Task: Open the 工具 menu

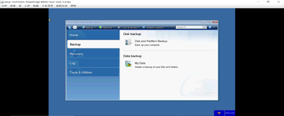Action: tap(27, 6)
